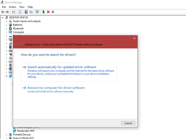Select the Computer tree label
186x139 pixels.
click(19, 32)
